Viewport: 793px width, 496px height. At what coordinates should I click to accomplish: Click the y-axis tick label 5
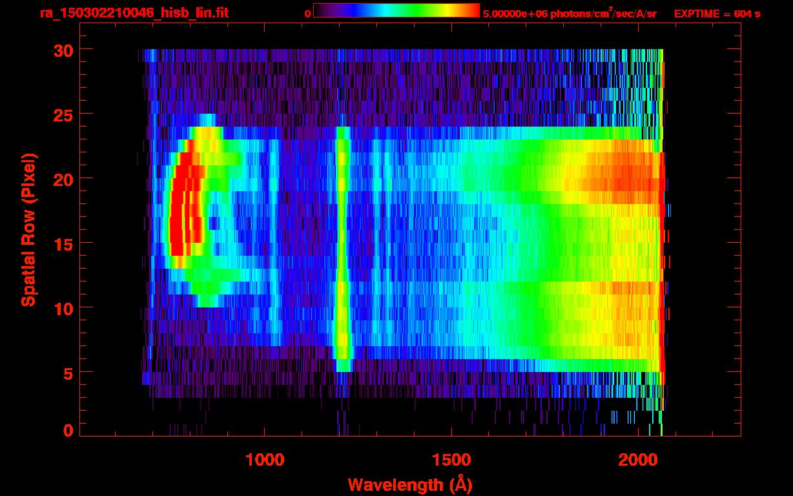coord(68,373)
